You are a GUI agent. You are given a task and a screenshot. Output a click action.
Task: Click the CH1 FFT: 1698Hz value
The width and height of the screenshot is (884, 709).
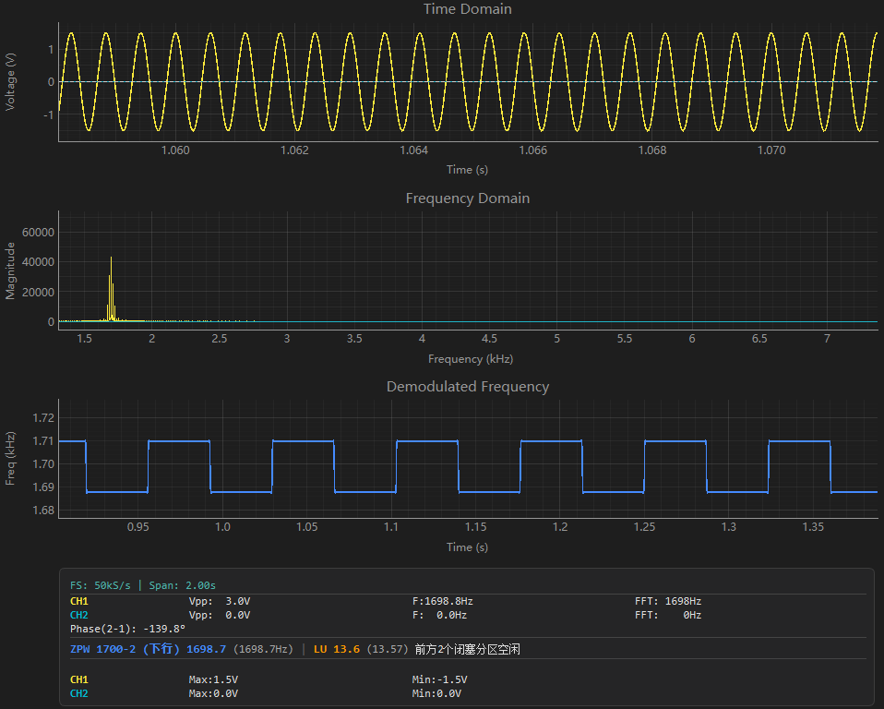[668, 601]
